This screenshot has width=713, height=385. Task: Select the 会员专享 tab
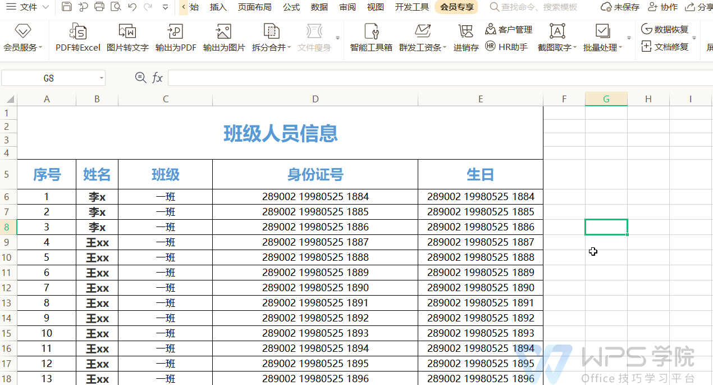[x=456, y=7]
